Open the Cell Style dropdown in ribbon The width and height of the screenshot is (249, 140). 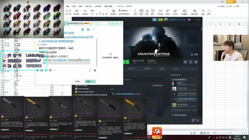124,14
